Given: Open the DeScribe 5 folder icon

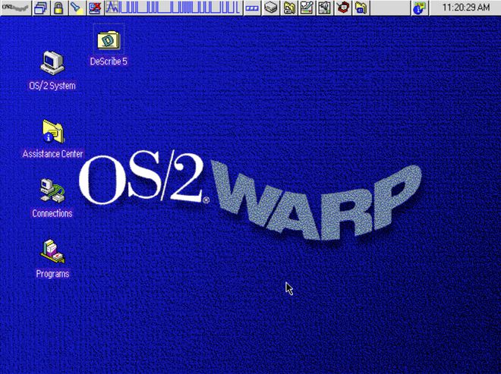Looking at the screenshot, I should [x=109, y=39].
